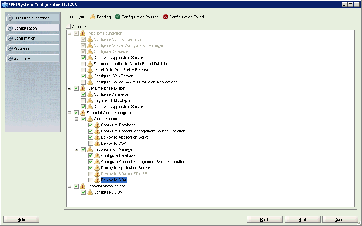
Task: Go to the Confirmation step
Action: coord(33,38)
